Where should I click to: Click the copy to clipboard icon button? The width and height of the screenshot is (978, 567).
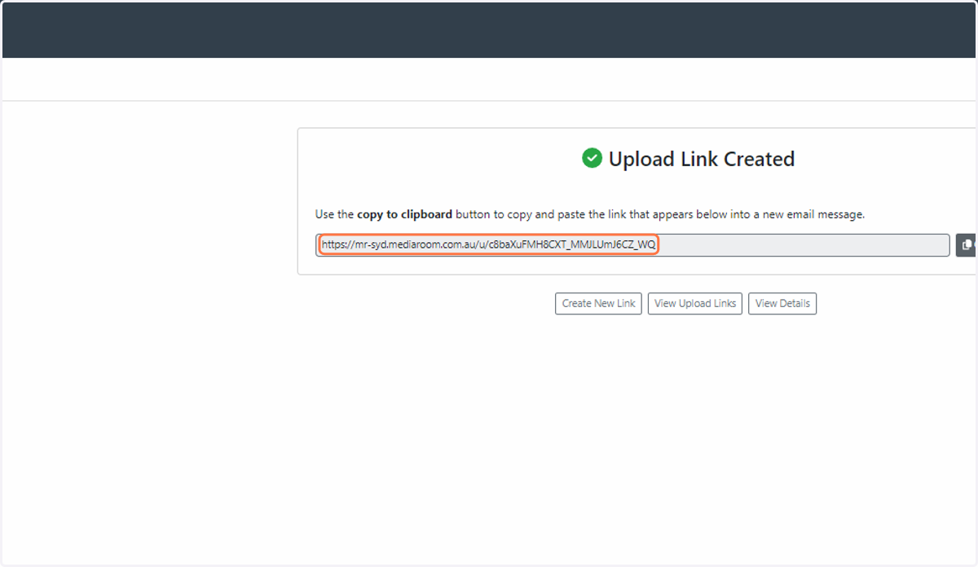(967, 245)
